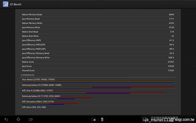Click the 108 % efficiency value
The width and height of the screenshot is (196, 123).
pyautogui.click(x=171, y=58)
